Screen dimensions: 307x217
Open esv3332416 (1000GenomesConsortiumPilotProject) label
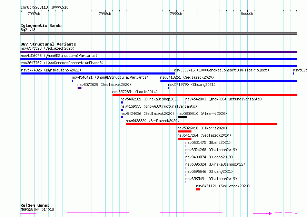coord(221,70)
